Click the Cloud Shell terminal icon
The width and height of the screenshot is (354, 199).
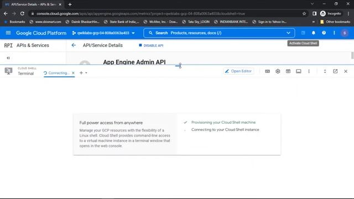coord(9,71)
